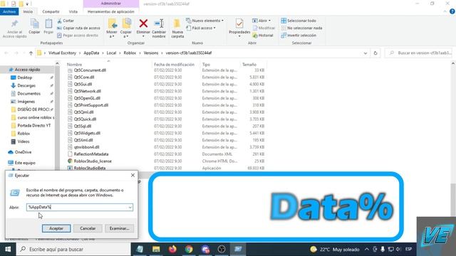Click the Aceptar button
The height and width of the screenshot is (256, 456).
tap(56, 228)
